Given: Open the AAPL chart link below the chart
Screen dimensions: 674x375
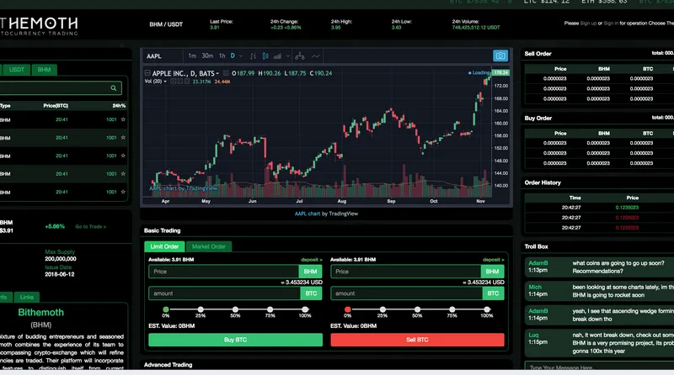Looking at the screenshot, I should click(308, 214).
